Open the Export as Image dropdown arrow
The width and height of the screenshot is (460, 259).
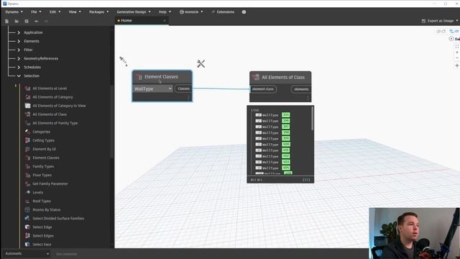(457, 21)
